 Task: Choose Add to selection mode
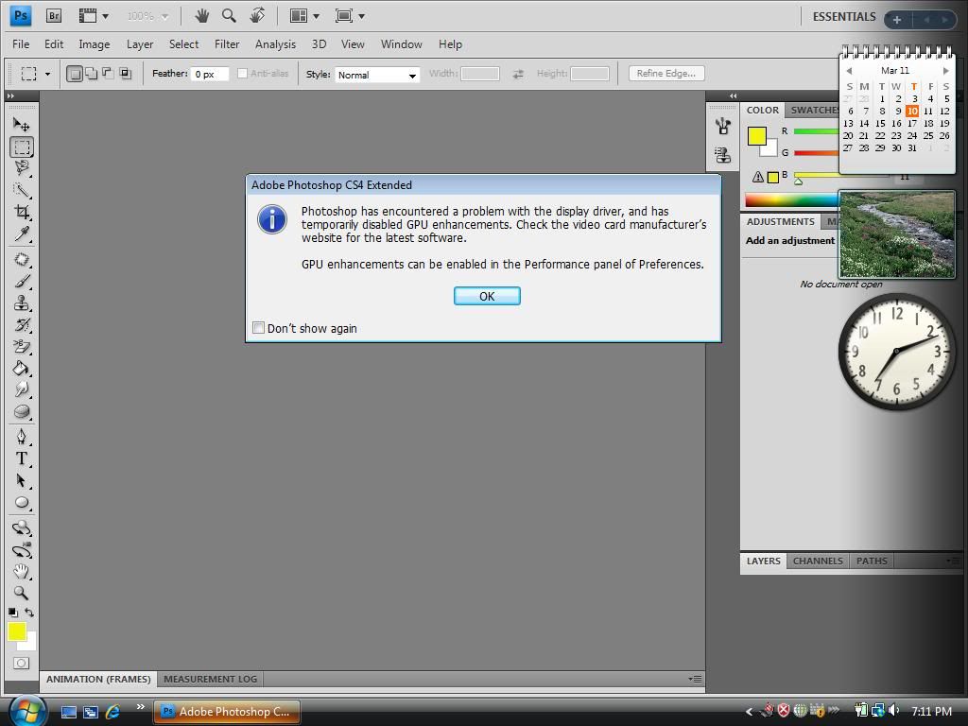coord(92,74)
